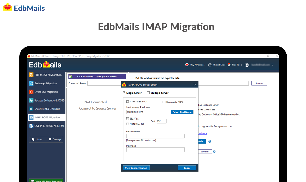Click the SharePoint & OneDrive share icon
306x182 pixels.
[31, 109]
